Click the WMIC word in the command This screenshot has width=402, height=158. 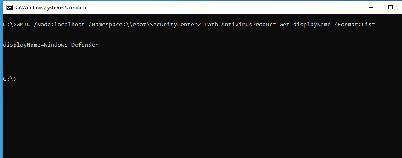click(23, 25)
